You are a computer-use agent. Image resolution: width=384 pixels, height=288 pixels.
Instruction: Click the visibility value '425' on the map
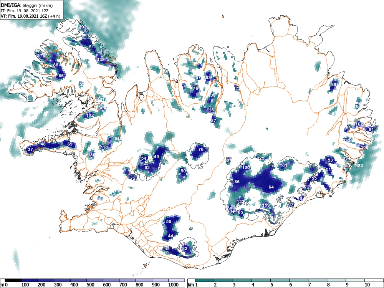coord(260,158)
